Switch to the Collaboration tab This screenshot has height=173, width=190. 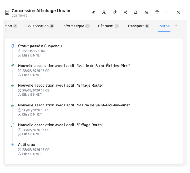coord(40,26)
